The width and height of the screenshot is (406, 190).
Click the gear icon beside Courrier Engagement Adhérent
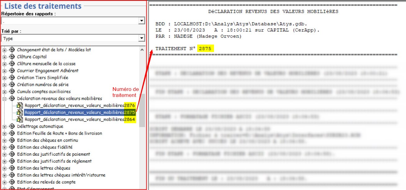pos(12,71)
